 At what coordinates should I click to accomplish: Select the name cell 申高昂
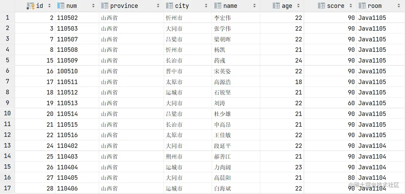coord(222,124)
